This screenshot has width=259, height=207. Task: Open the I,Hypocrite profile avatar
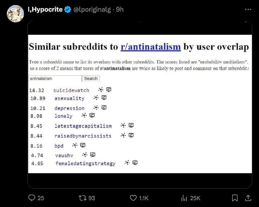[15, 14]
